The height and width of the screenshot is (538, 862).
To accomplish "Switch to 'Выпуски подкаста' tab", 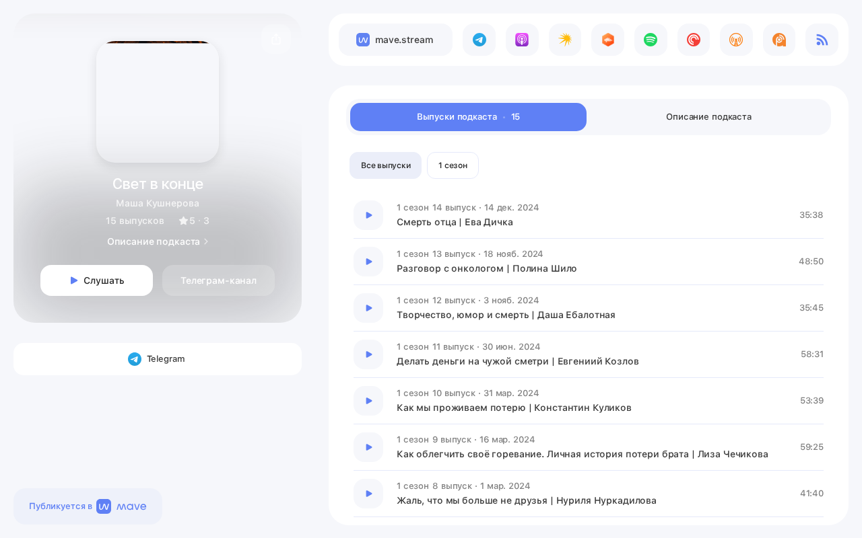I will [x=468, y=117].
